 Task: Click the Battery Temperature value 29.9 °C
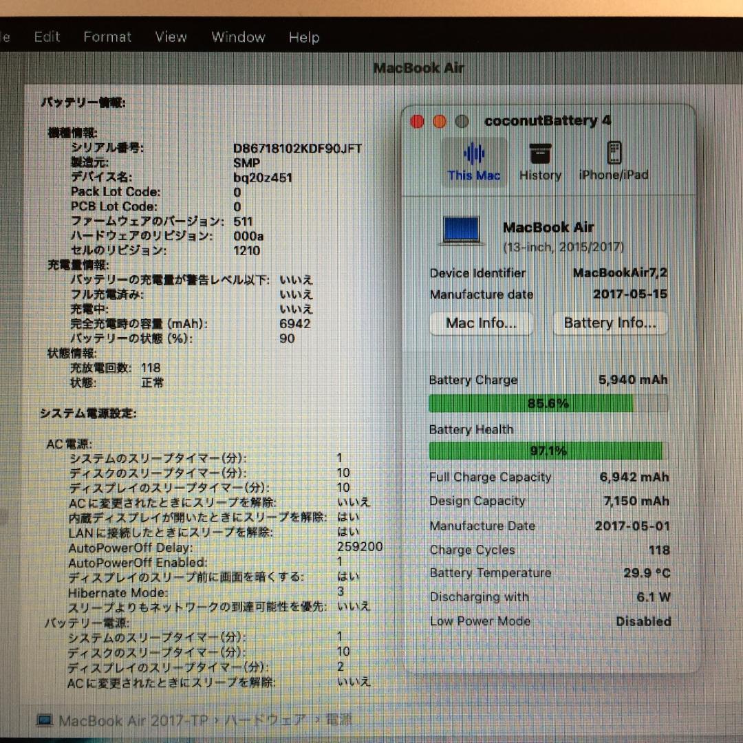(647, 573)
